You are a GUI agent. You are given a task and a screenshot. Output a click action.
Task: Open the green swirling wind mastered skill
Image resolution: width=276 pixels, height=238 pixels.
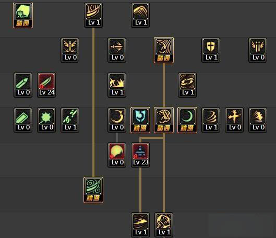pyautogui.click(x=93, y=190)
